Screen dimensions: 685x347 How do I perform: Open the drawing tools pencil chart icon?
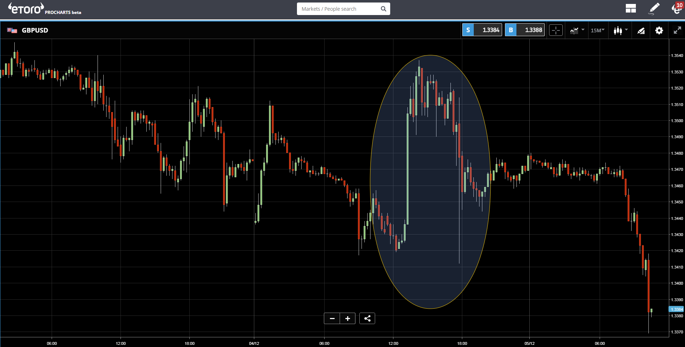pos(641,31)
